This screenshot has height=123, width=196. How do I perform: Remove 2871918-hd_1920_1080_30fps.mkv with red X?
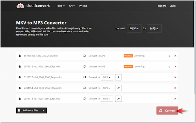tap(175, 99)
